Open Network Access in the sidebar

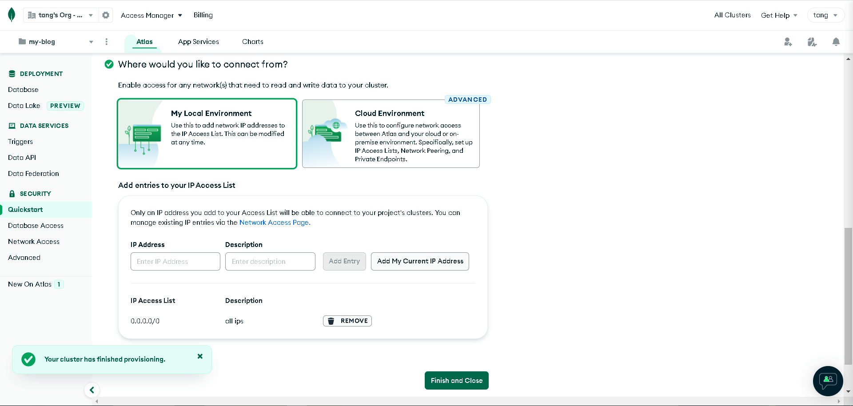34,242
